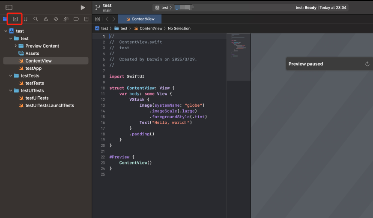Collapse the root test project
The width and height of the screenshot is (373, 218).
point(6,31)
